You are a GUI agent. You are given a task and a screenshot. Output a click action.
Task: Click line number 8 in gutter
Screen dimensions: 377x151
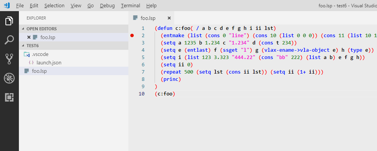(x=143, y=79)
